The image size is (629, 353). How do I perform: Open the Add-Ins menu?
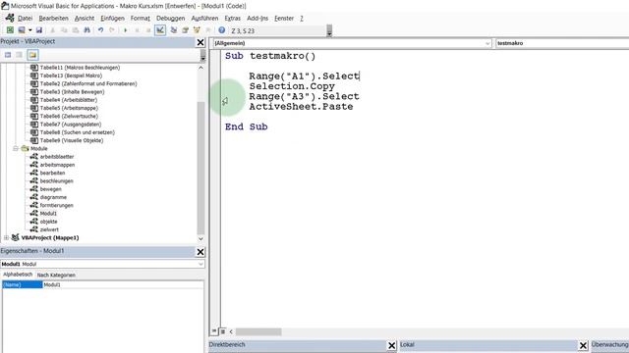[x=257, y=19]
